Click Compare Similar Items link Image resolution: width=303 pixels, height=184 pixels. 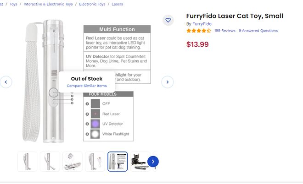click(x=87, y=86)
